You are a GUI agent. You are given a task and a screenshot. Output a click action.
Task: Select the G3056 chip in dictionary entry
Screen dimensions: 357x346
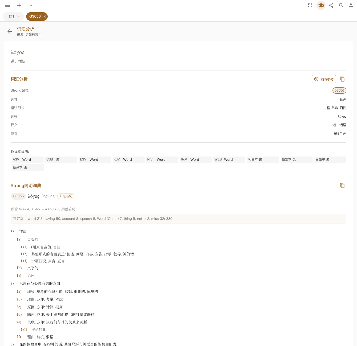tap(18, 196)
